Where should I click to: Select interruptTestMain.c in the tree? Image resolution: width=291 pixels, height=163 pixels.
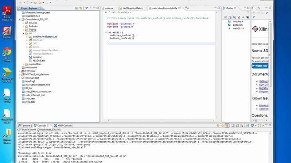(x=43, y=54)
